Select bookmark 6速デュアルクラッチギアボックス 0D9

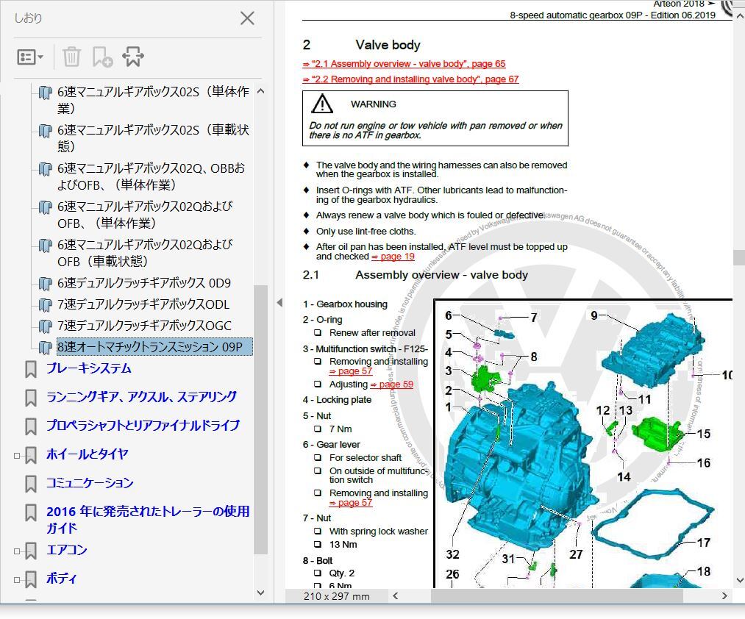[144, 282]
